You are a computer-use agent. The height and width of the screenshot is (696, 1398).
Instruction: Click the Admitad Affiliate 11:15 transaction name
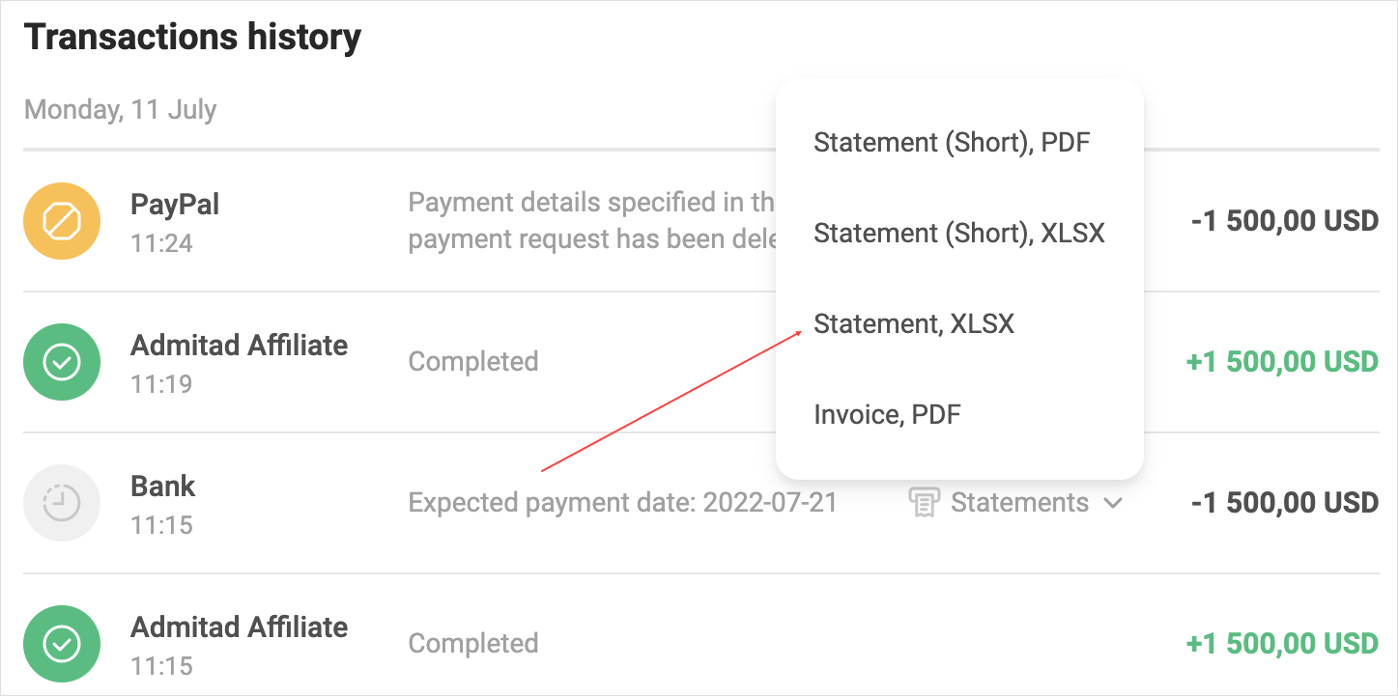pos(239,627)
